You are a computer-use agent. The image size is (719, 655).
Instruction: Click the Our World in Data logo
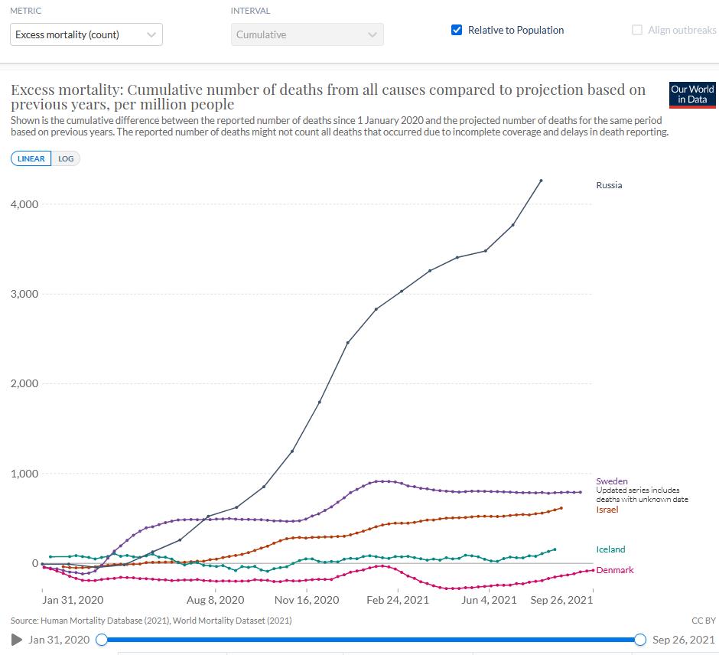(692, 95)
